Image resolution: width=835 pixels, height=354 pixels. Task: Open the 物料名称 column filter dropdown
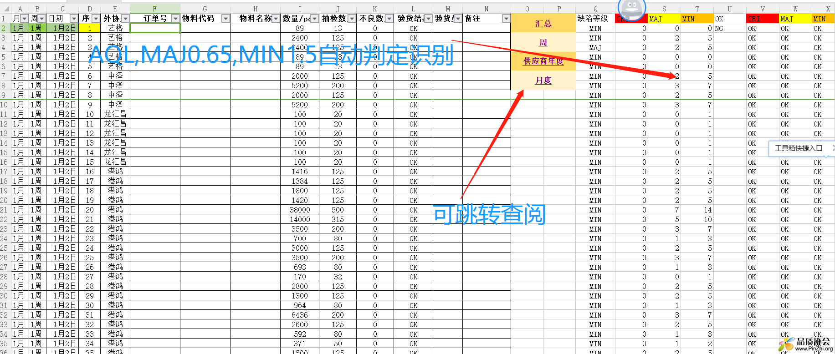point(276,18)
